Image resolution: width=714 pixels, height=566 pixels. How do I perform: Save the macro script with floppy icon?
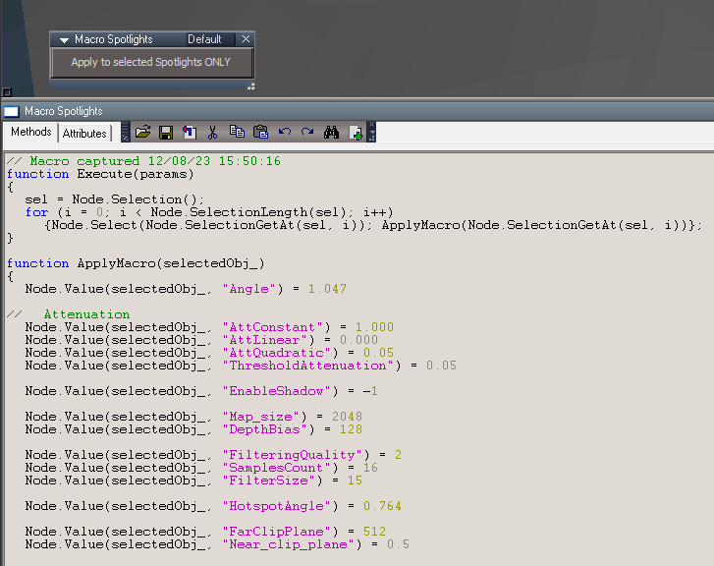(166, 132)
